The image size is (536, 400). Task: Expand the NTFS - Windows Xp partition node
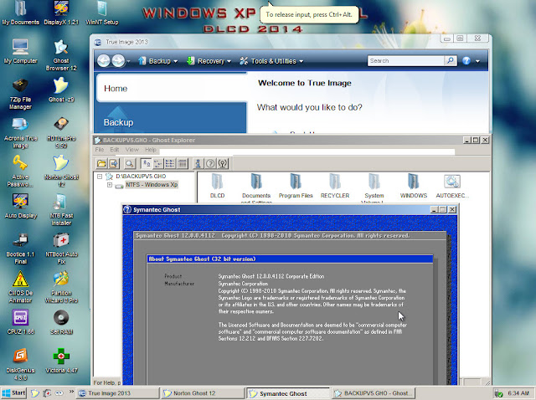110,185
